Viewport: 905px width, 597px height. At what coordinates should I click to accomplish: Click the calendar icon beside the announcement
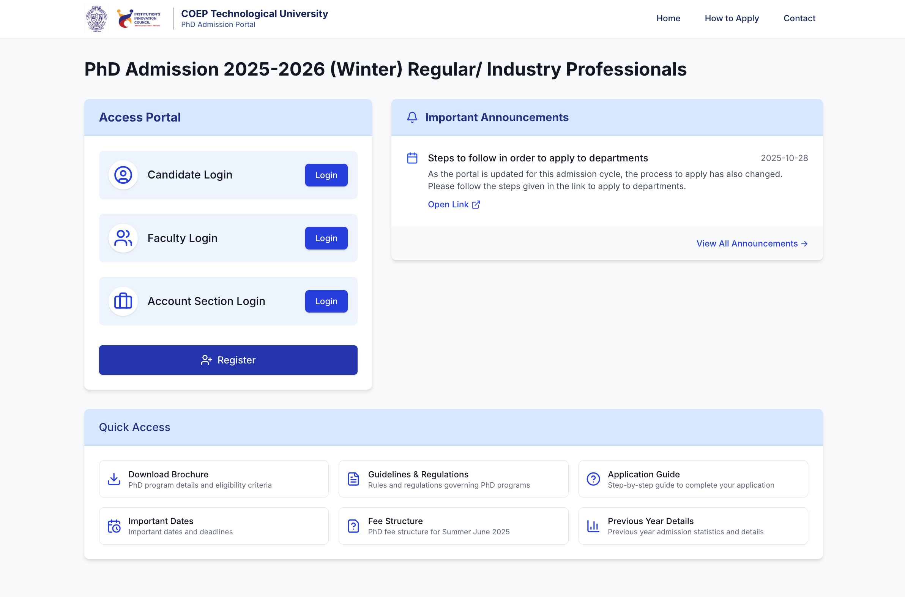[412, 158]
